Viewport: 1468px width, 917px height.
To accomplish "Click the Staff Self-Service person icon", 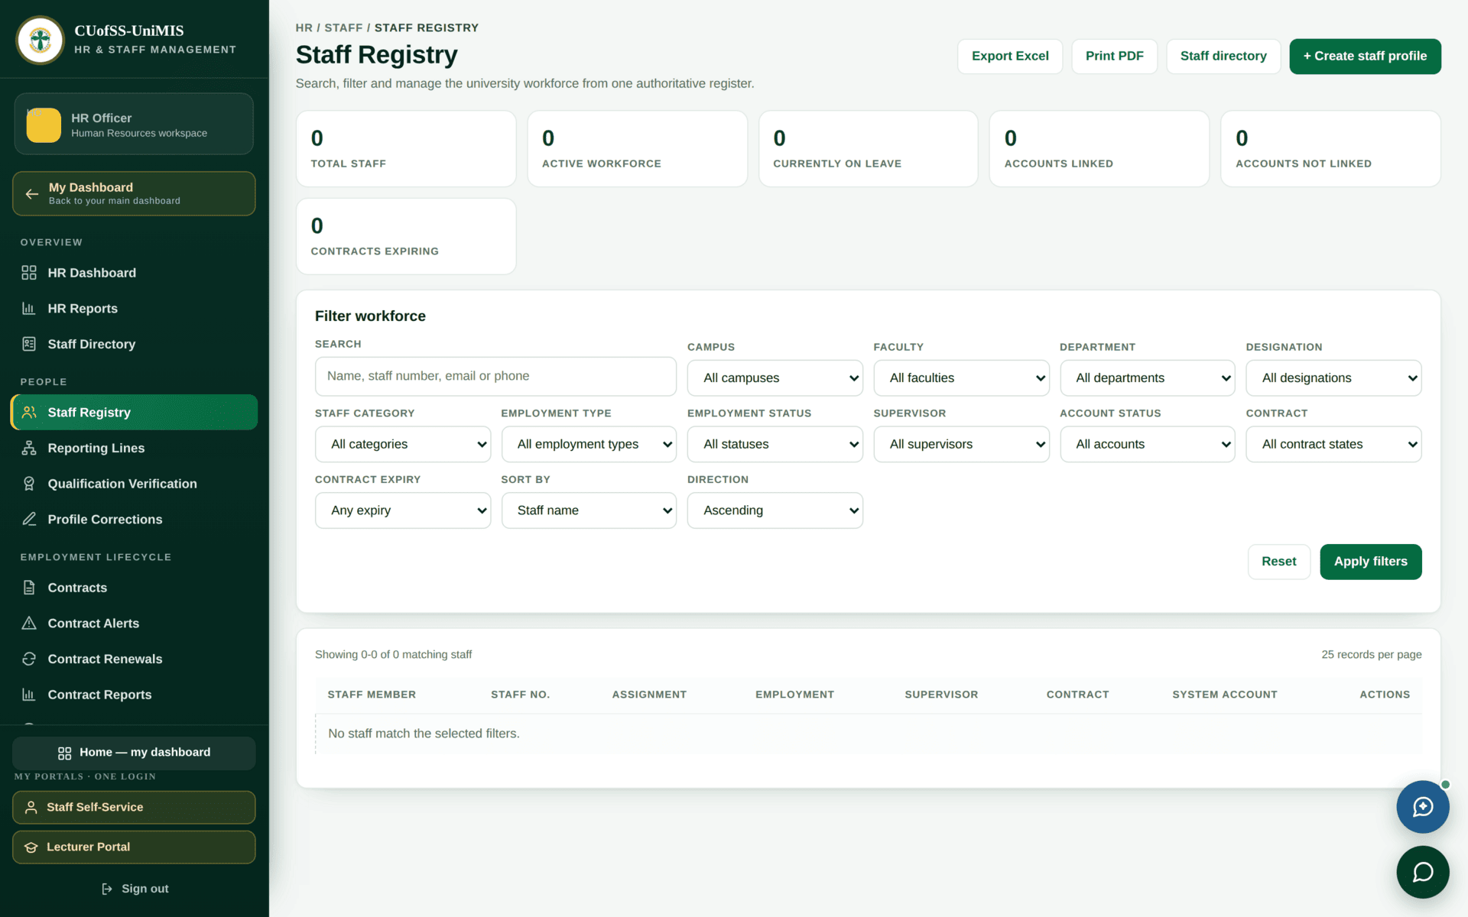I will coord(31,808).
